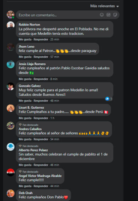Reply to Lisset B. Gutierrez's comment
This screenshot has height=201, width=138.
point(41,118)
